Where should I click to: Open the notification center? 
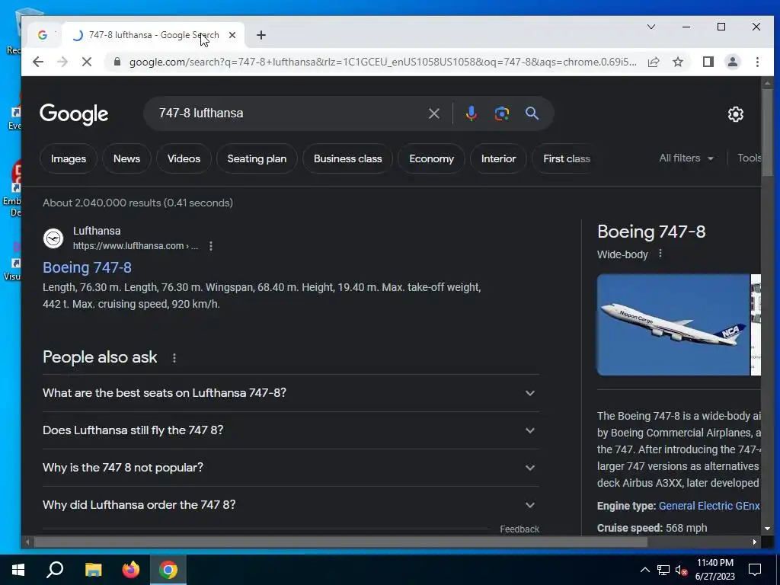[x=755, y=570]
